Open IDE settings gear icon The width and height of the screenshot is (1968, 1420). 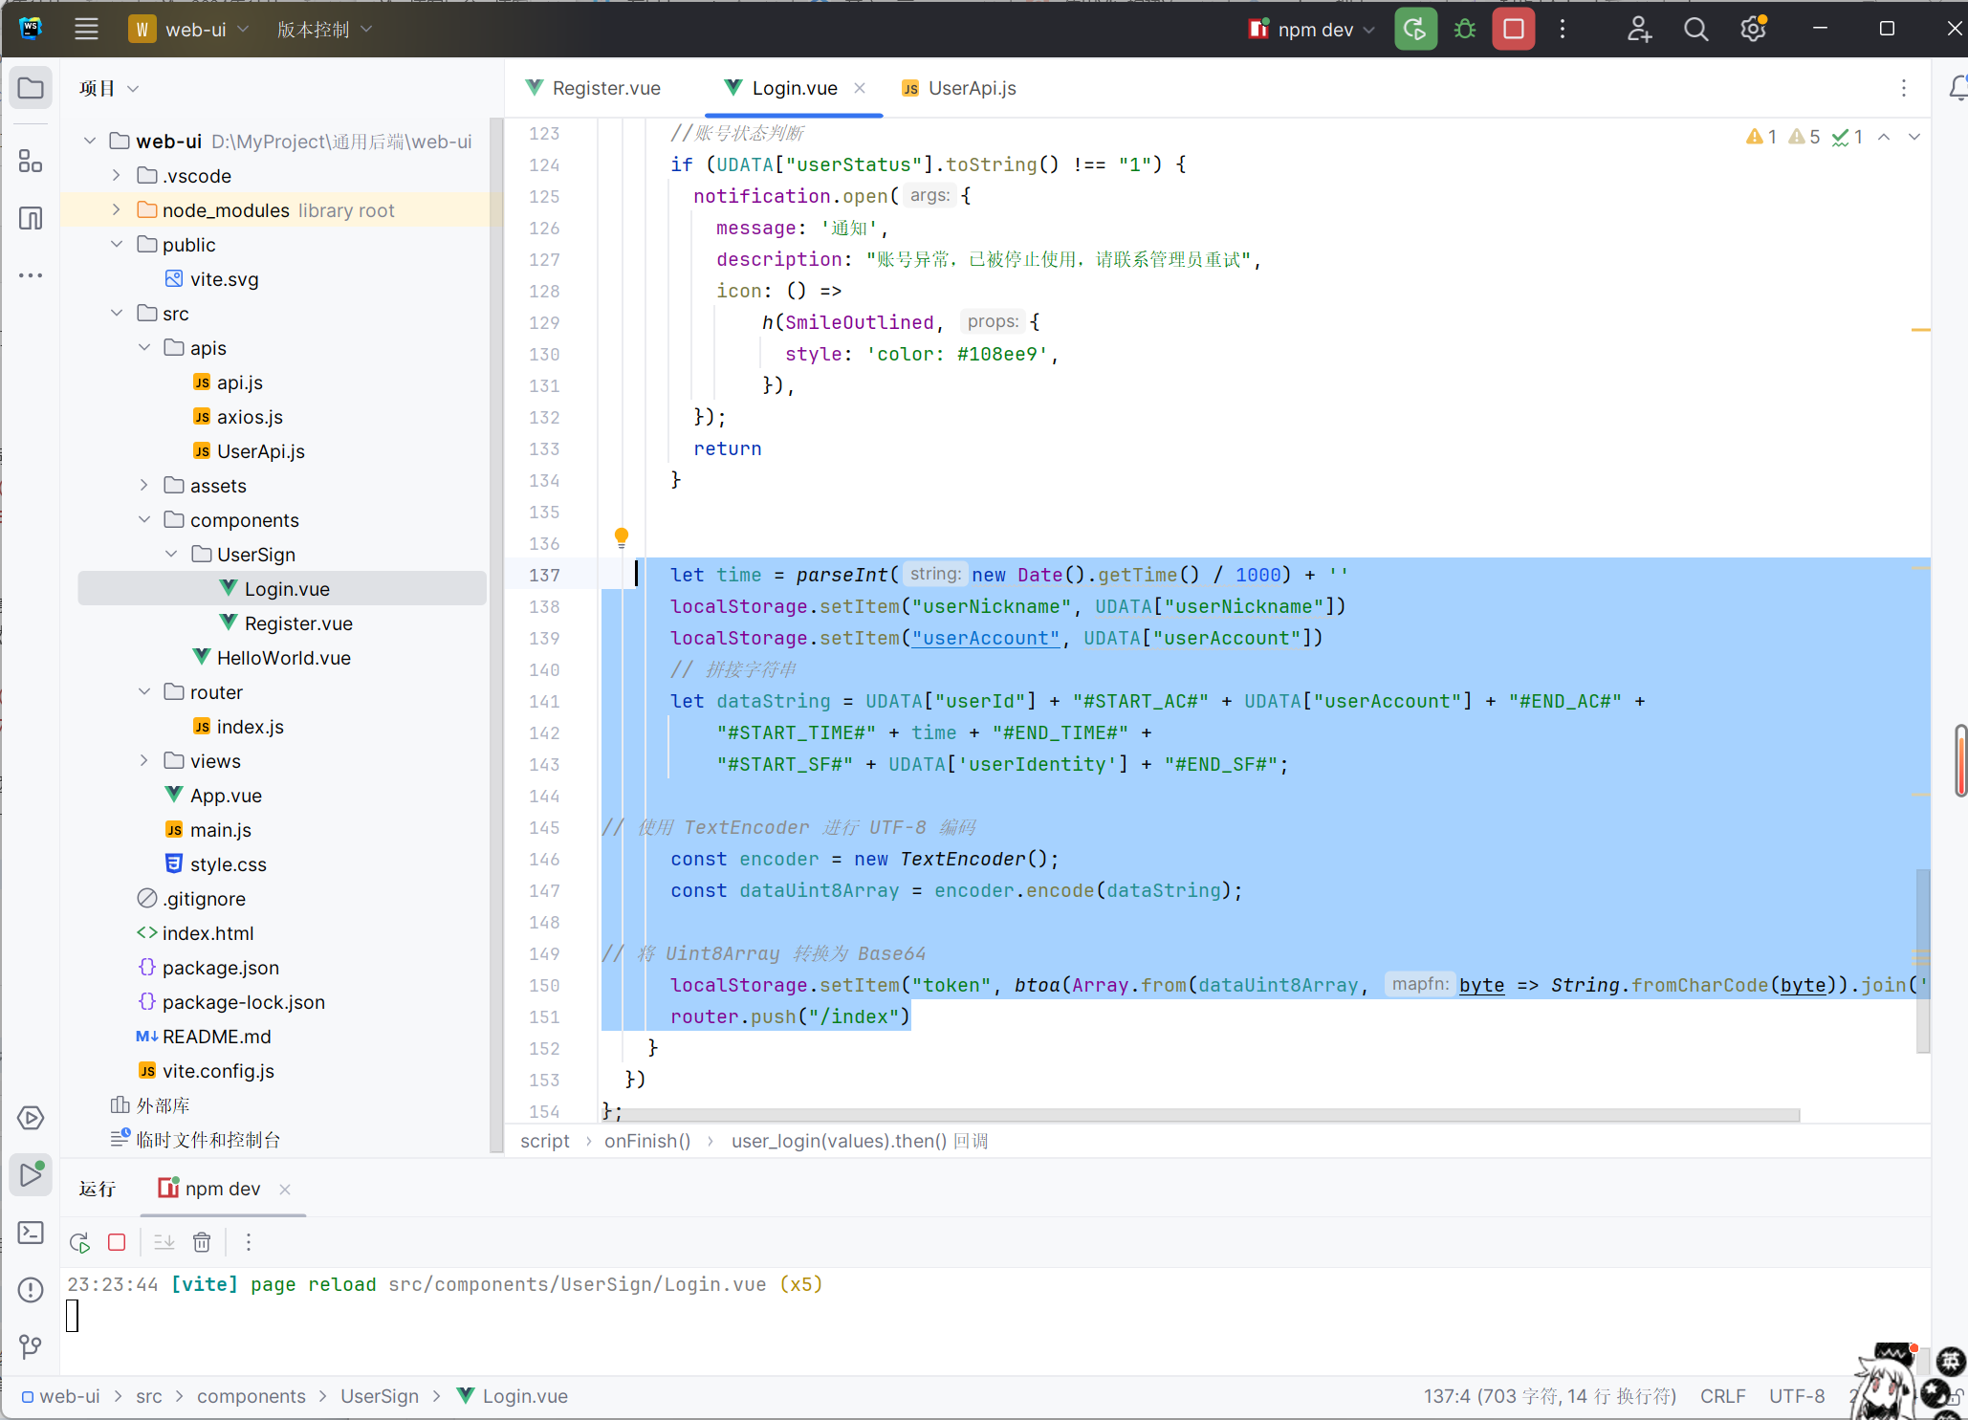1753,30
